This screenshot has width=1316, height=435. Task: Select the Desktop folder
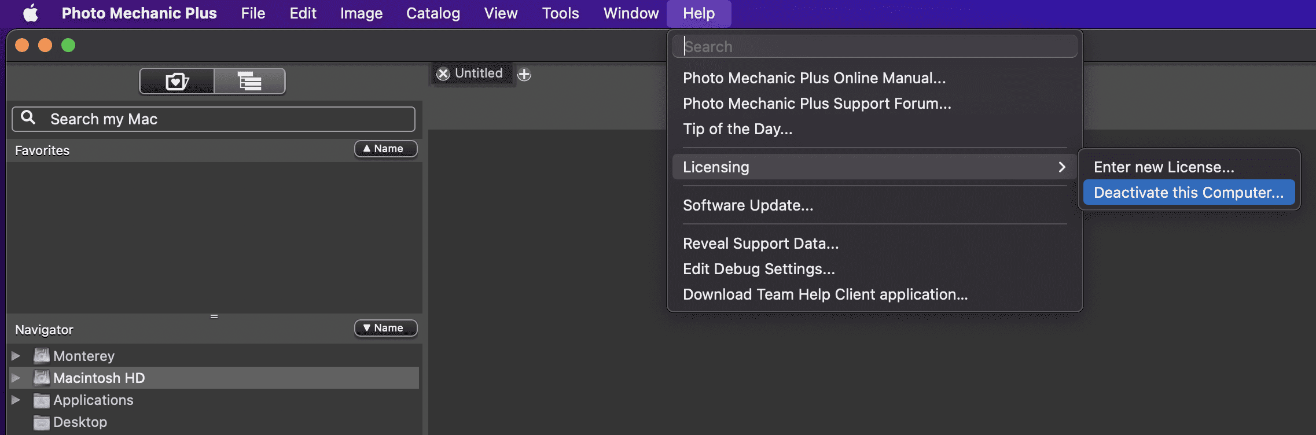(x=79, y=422)
